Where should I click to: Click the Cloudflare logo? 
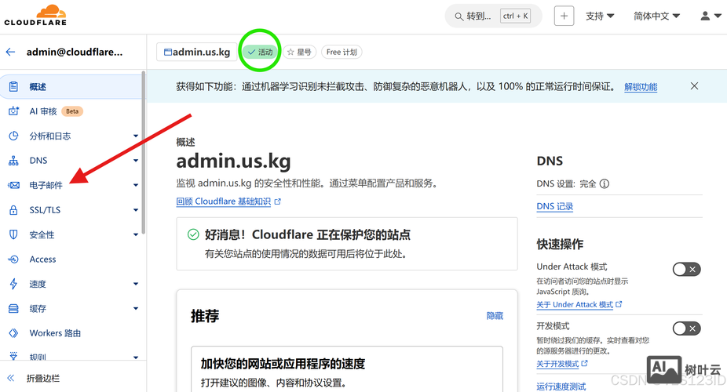coord(35,15)
